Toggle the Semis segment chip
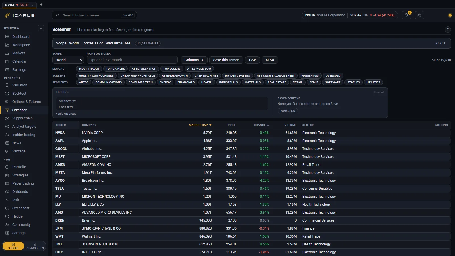This screenshot has width=455, height=256. [314, 82]
